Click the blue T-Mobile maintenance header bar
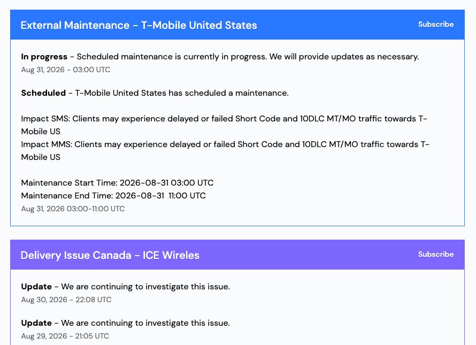 pyautogui.click(x=237, y=25)
